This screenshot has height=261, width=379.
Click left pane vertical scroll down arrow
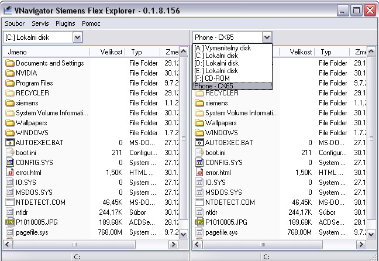[x=184, y=234]
